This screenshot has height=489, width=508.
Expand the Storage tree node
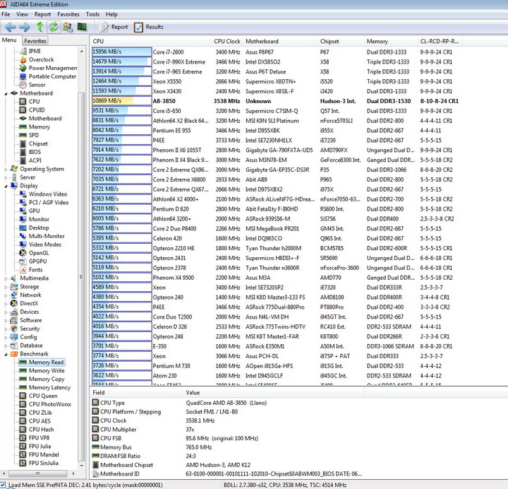click(x=6, y=287)
